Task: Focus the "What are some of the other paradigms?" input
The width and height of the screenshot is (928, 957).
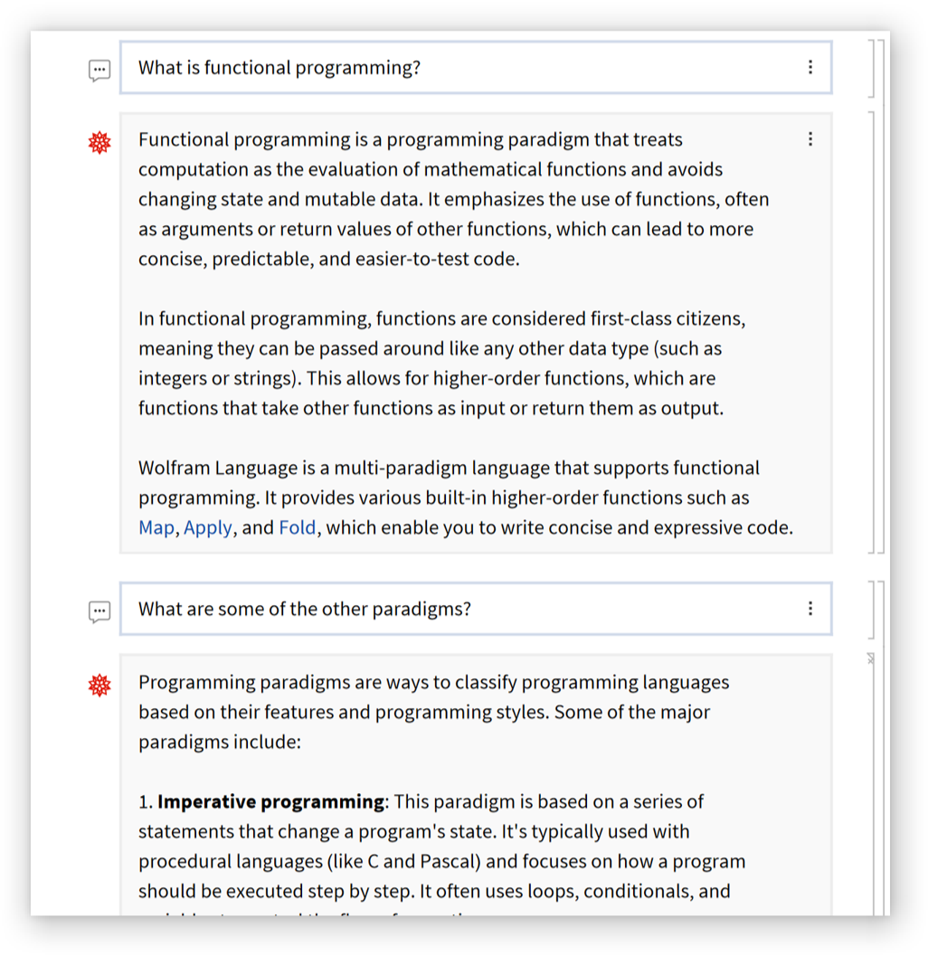Action: pyautogui.click(x=452, y=609)
